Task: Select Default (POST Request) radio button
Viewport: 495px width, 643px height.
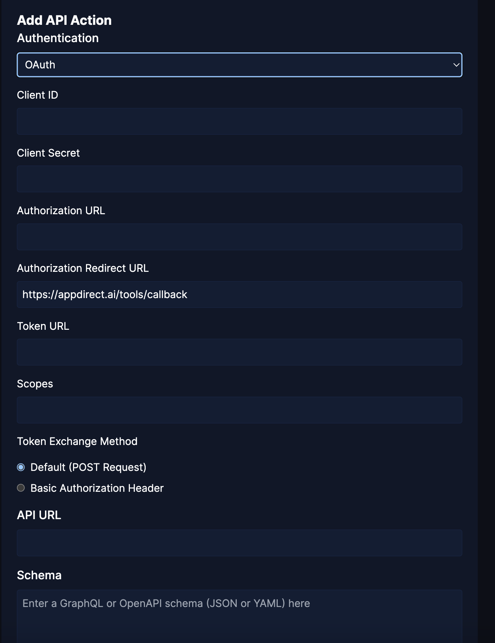Action: [x=21, y=467]
